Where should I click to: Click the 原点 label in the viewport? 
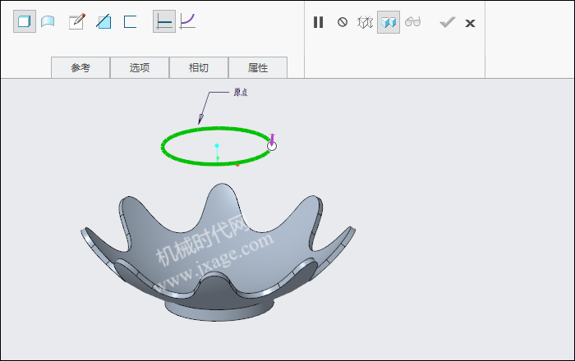click(x=241, y=92)
